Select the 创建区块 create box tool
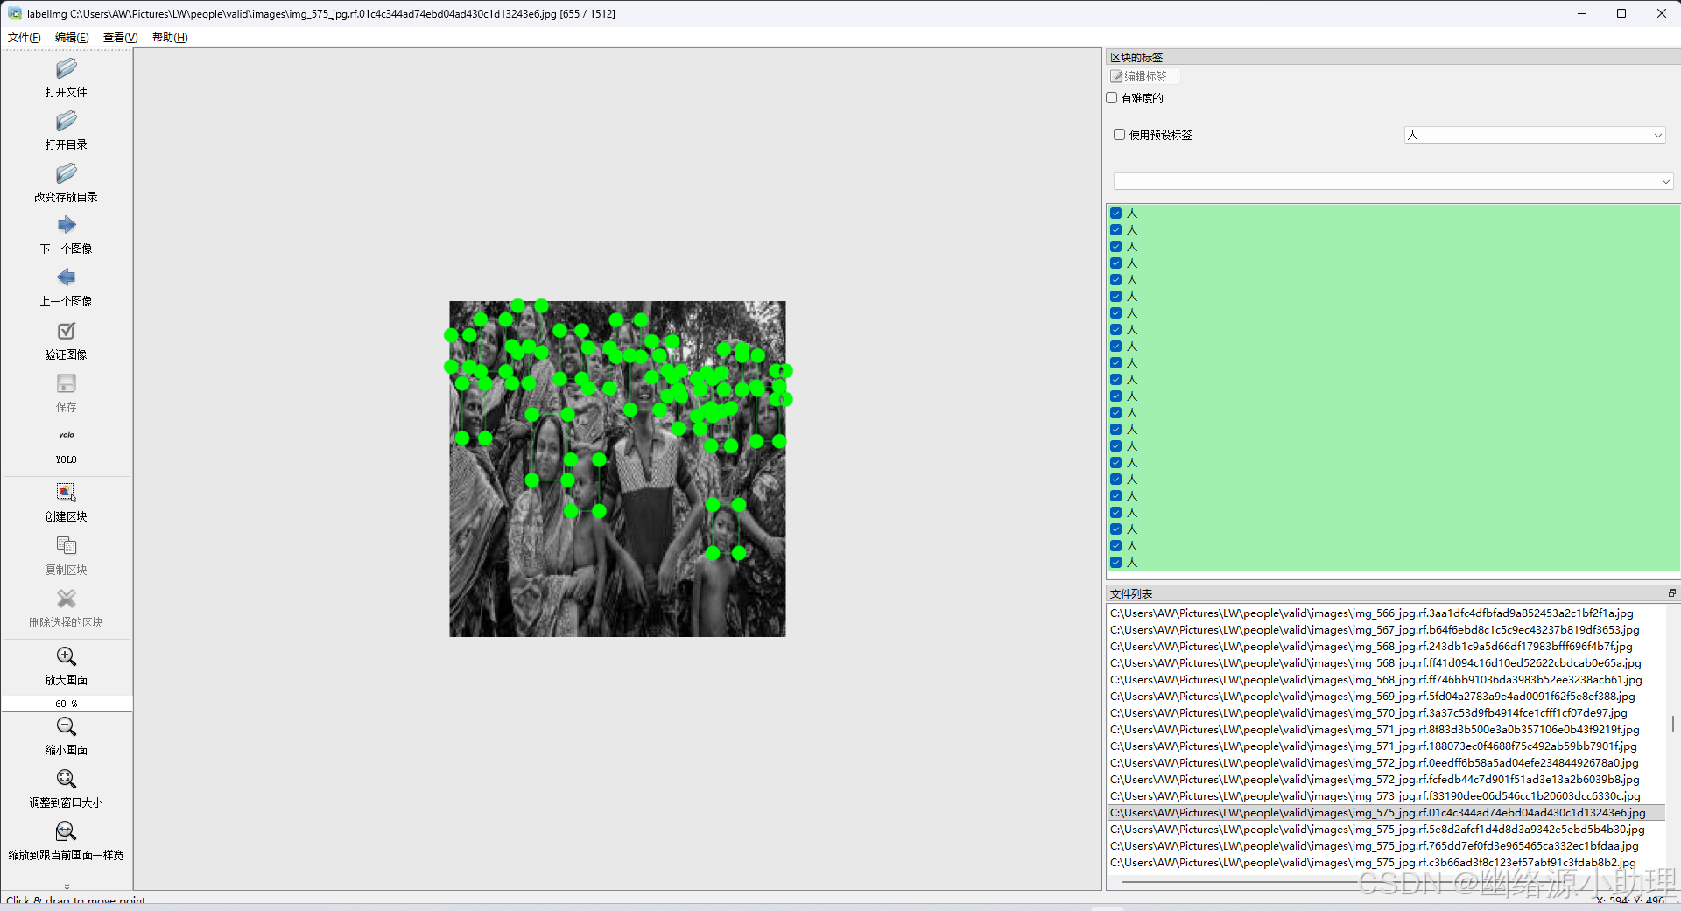The width and height of the screenshot is (1681, 911). click(x=67, y=493)
